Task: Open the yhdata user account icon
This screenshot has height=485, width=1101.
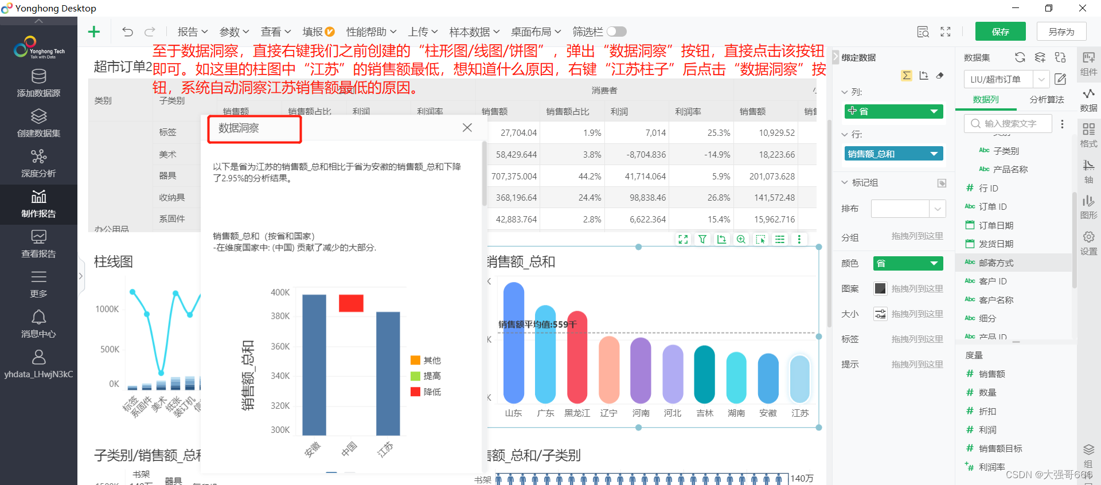Action: click(x=38, y=357)
